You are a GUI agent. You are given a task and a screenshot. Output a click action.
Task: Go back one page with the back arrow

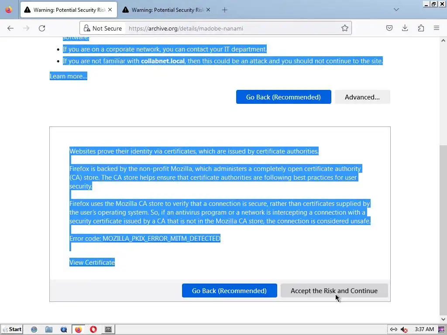10,28
